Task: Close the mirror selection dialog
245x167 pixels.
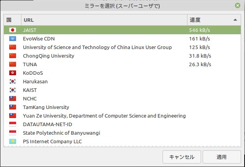Action: point(238,5)
